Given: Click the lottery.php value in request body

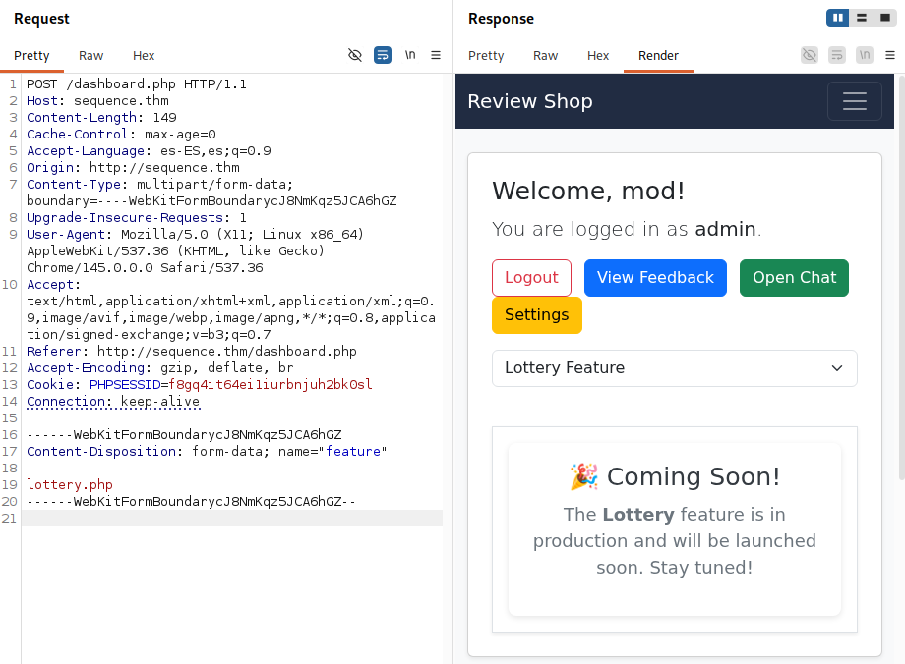Looking at the screenshot, I should (x=70, y=485).
